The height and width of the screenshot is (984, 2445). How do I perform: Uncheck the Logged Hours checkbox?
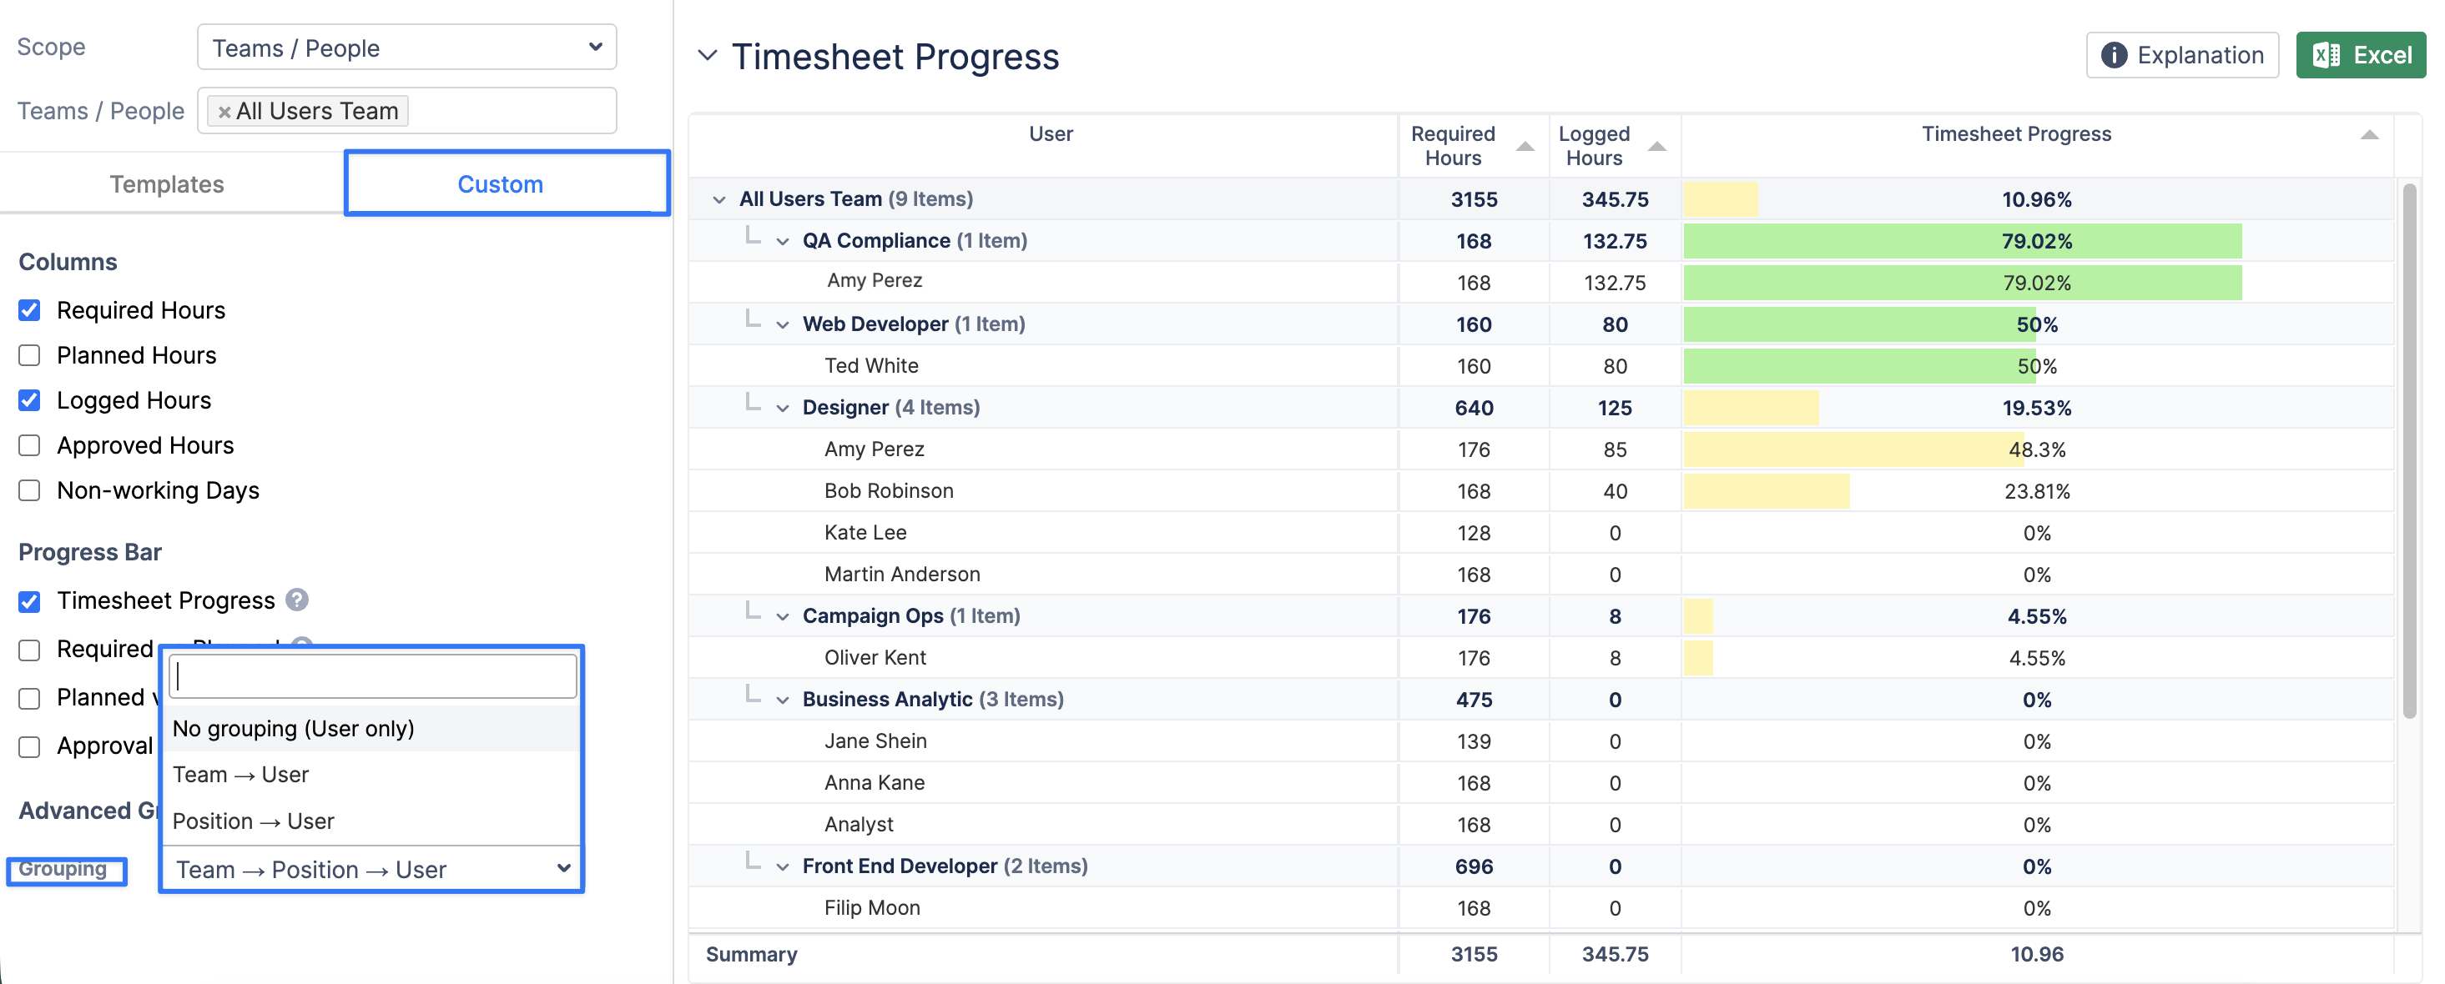coord(29,400)
